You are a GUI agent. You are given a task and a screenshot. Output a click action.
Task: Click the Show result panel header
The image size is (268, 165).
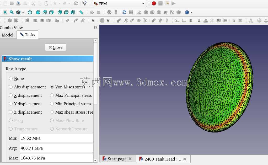(47, 59)
